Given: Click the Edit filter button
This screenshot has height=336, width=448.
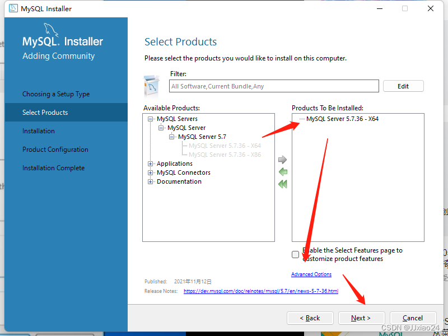Looking at the screenshot, I should [403, 86].
